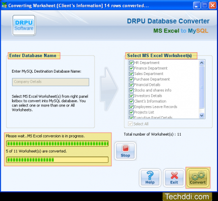Screen dimensions: 218x201
Task: Click the Convert gears button
Action: [x=198, y=178]
